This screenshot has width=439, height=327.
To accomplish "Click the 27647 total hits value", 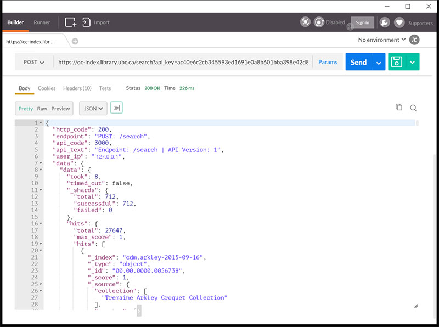I will point(114,230).
